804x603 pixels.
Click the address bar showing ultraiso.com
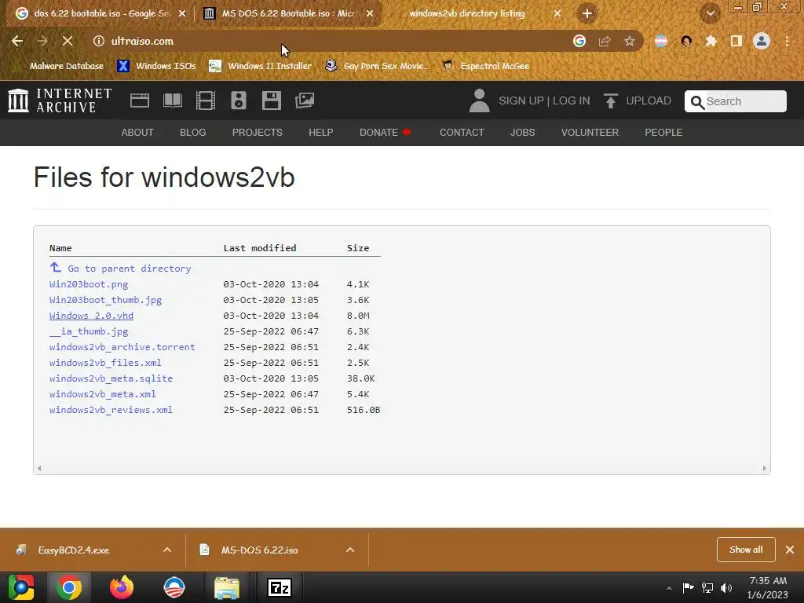point(328,41)
